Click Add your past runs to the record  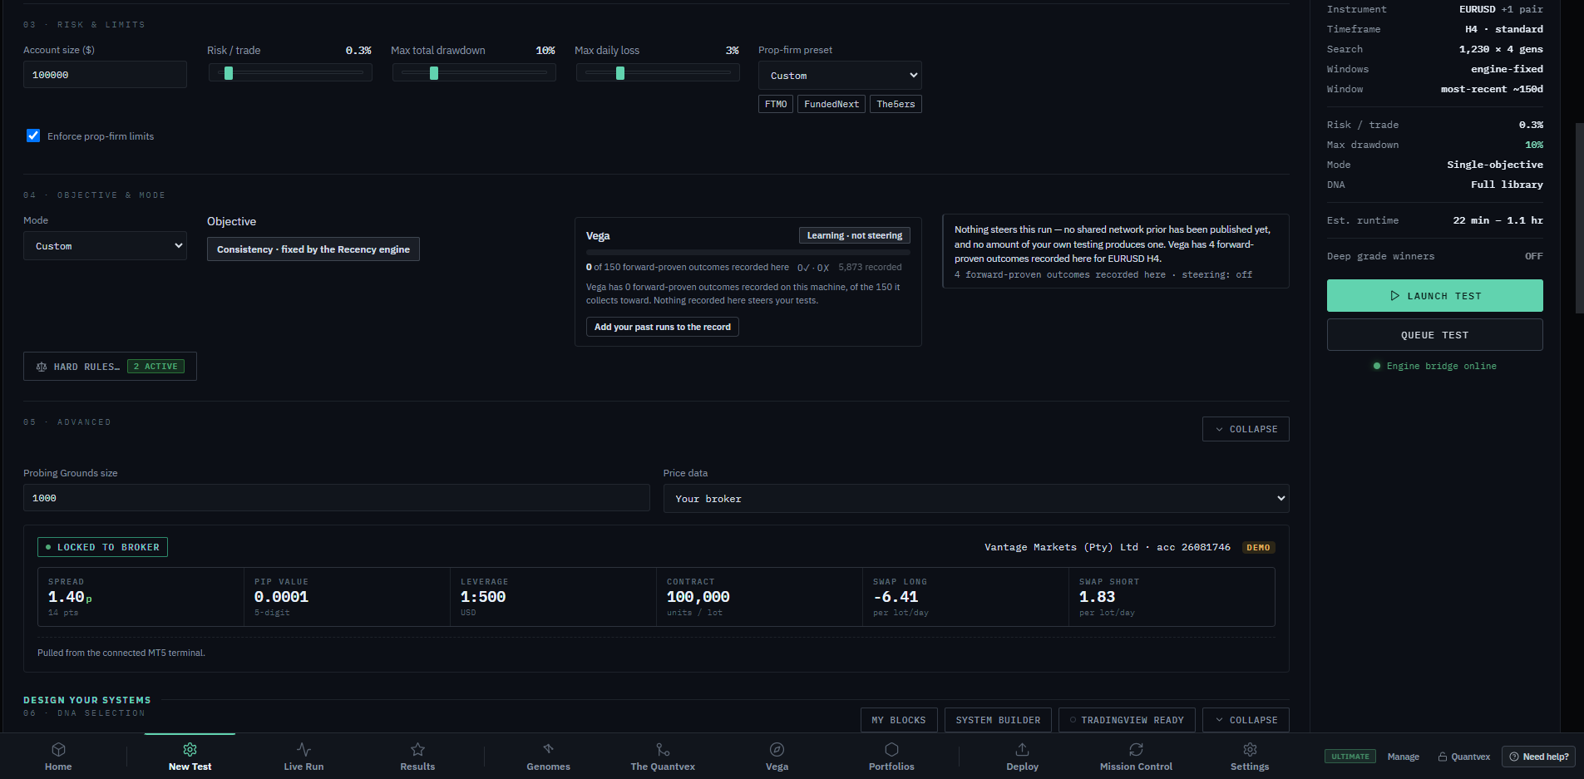(x=662, y=328)
